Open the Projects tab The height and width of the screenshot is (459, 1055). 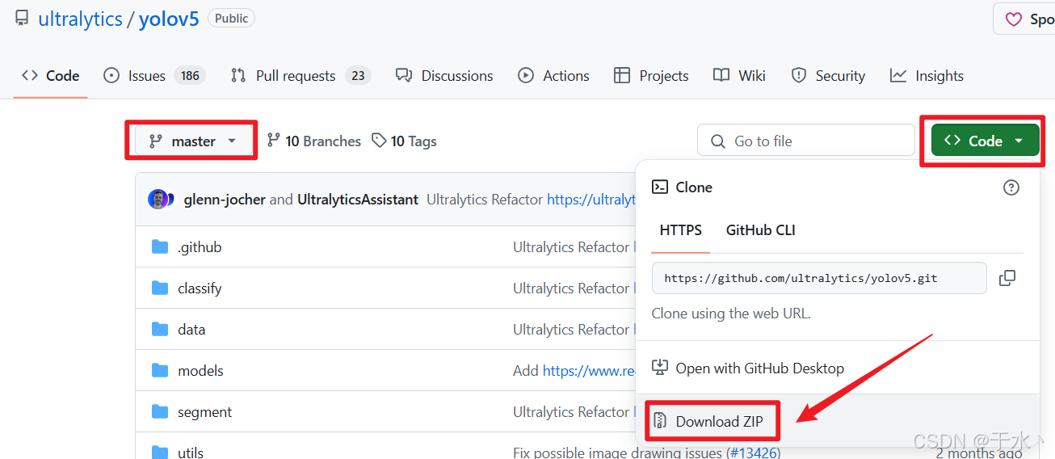coord(651,75)
